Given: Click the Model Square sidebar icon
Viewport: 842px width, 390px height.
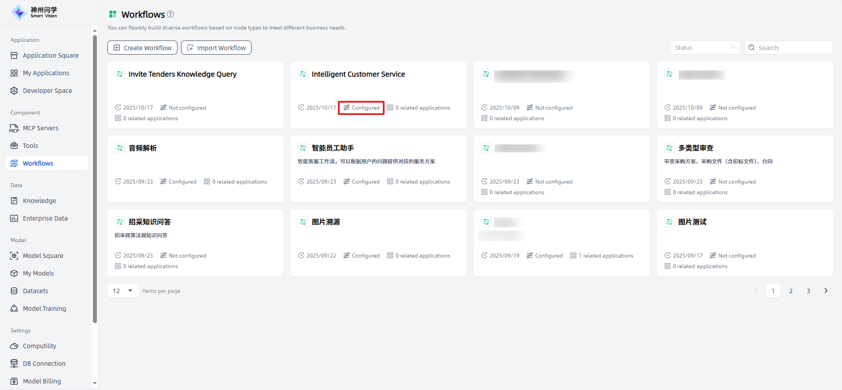Looking at the screenshot, I should click(14, 256).
